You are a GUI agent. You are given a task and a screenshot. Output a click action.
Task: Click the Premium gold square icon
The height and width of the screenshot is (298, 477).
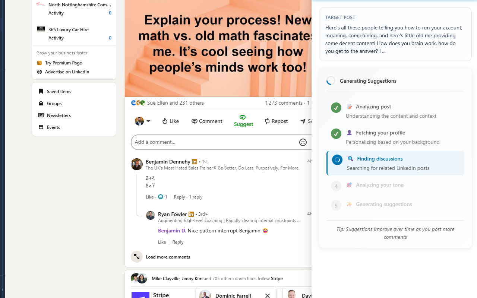point(40,63)
